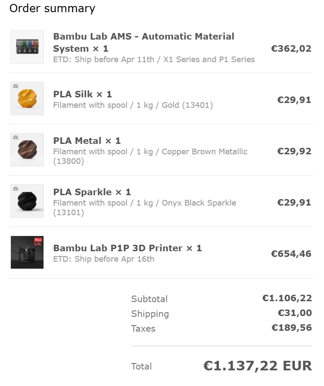Click the Bambu Lab AMS product thumbnail

(x=27, y=47)
